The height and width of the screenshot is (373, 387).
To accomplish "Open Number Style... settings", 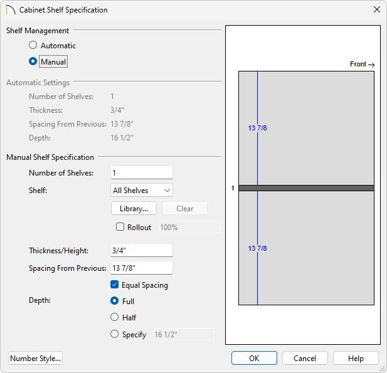I will pos(35,358).
